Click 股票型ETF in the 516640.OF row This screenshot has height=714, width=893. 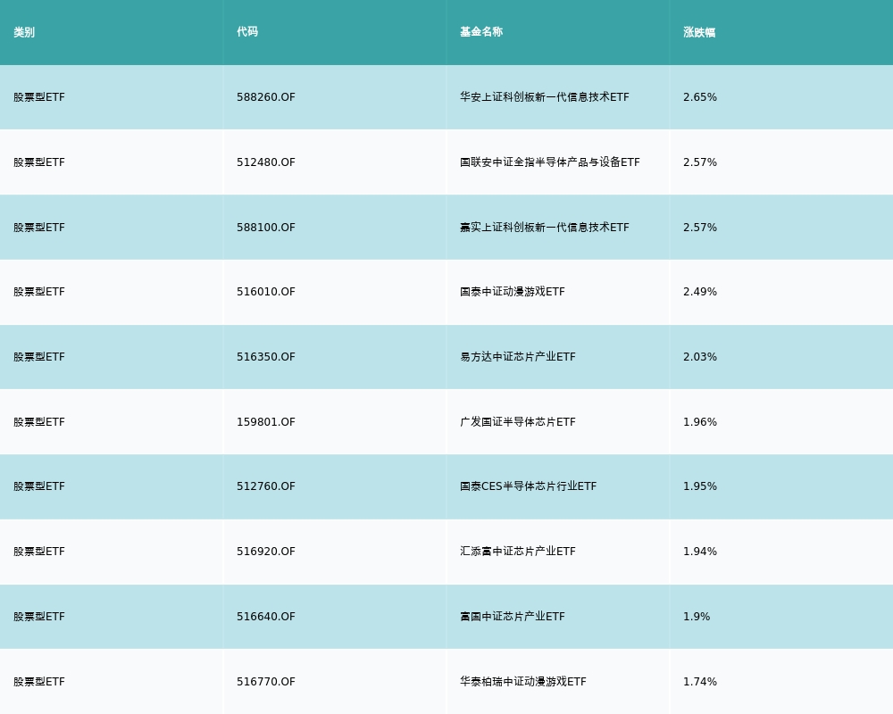coord(39,617)
